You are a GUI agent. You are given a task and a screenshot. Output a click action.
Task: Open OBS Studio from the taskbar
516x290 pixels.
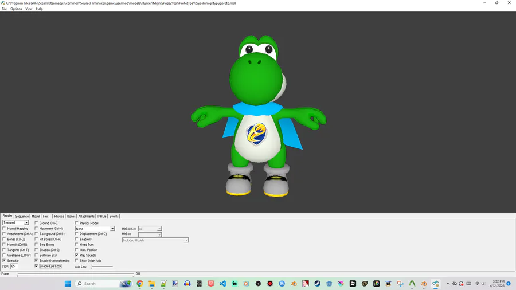coord(259,284)
